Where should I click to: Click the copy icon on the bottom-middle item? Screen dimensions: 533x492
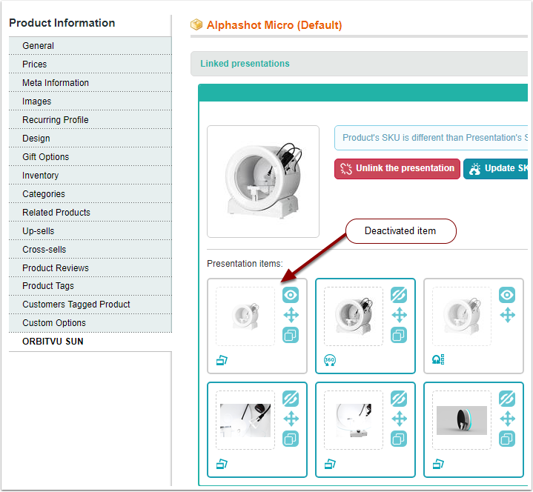pyautogui.click(x=399, y=439)
